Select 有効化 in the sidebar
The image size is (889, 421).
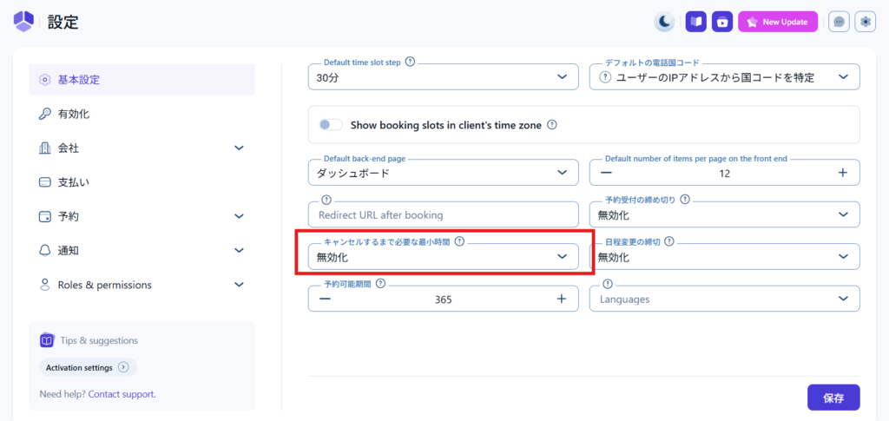pyautogui.click(x=74, y=114)
